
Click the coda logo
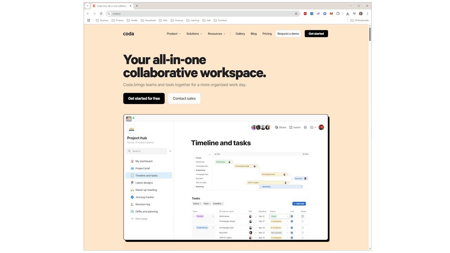click(128, 34)
